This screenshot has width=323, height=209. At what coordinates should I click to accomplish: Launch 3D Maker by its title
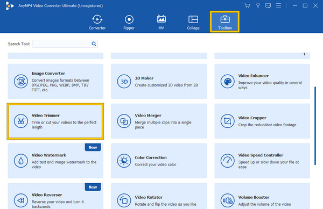[x=144, y=78]
